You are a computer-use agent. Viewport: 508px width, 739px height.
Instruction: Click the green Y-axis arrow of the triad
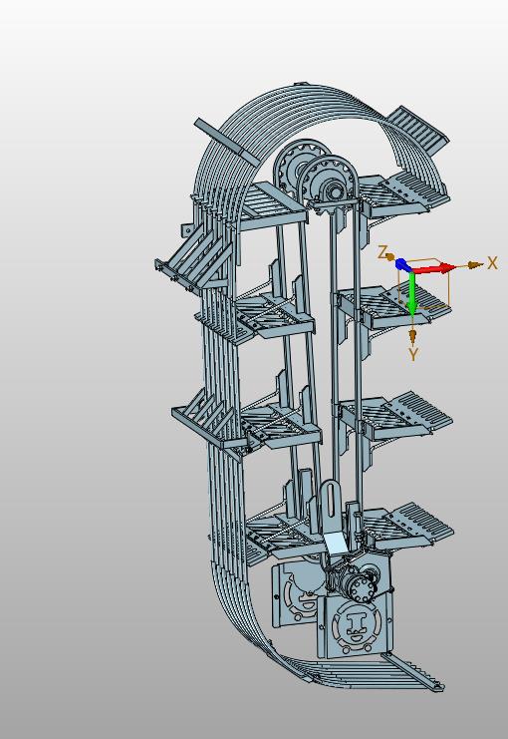(412, 293)
